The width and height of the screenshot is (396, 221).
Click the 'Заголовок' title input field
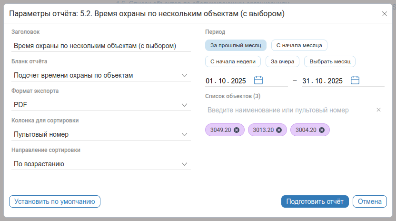click(x=101, y=46)
